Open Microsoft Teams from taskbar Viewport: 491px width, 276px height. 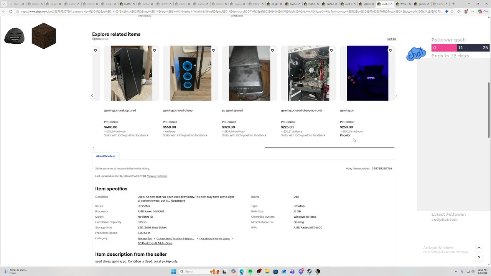click(x=292, y=271)
